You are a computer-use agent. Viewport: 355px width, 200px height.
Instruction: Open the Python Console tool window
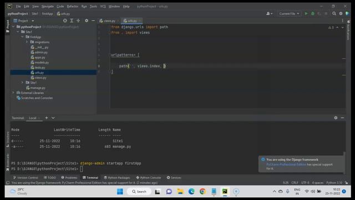pyautogui.click(x=149, y=178)
